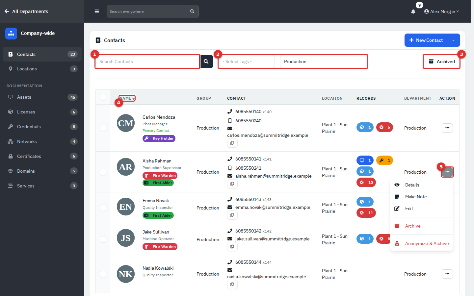Open Aisha Rahman's red badge showing 10
474x296 pixels.
tap(366, 183)
